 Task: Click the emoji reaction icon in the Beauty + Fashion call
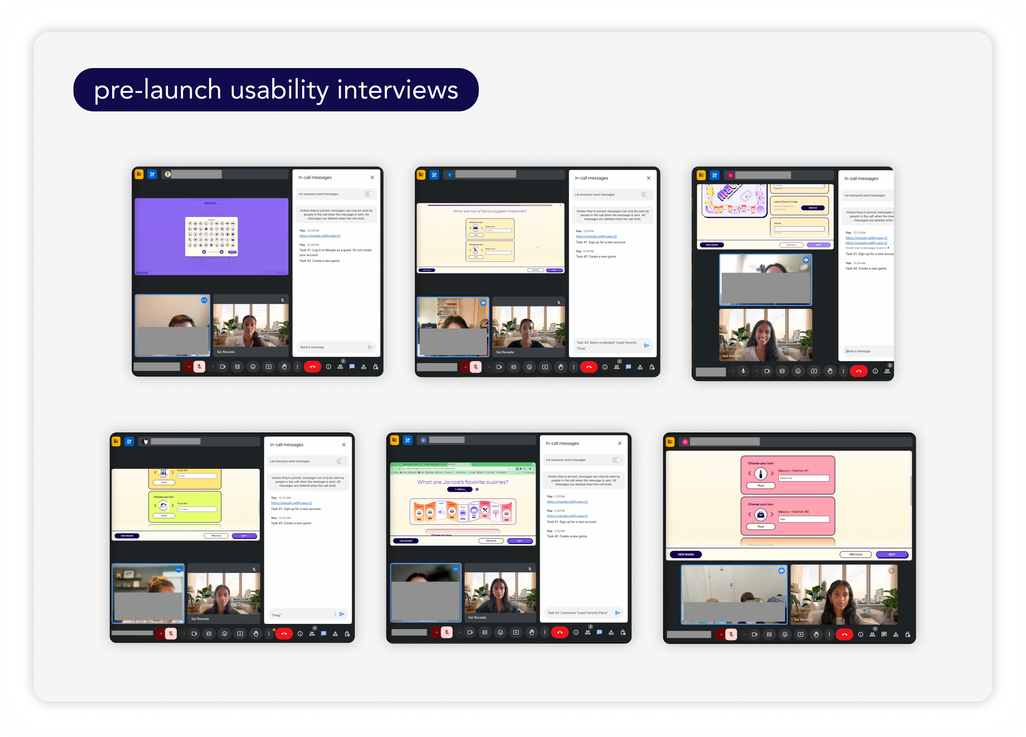point(785,634)
